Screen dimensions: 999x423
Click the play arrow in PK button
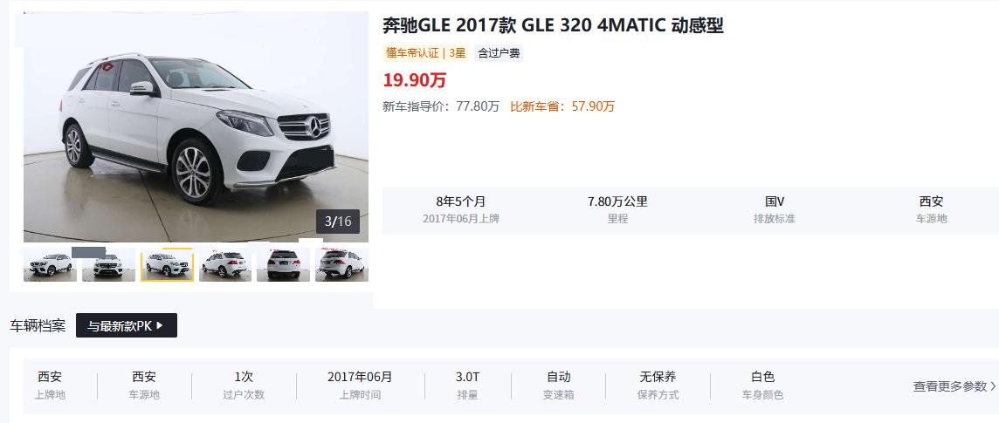point(159,325)
